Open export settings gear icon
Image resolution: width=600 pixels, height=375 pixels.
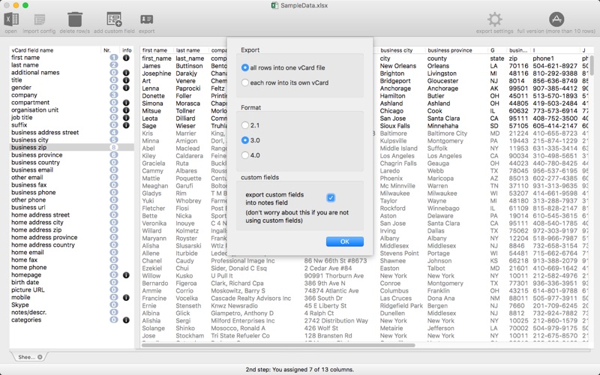click(x=494, y=19)
